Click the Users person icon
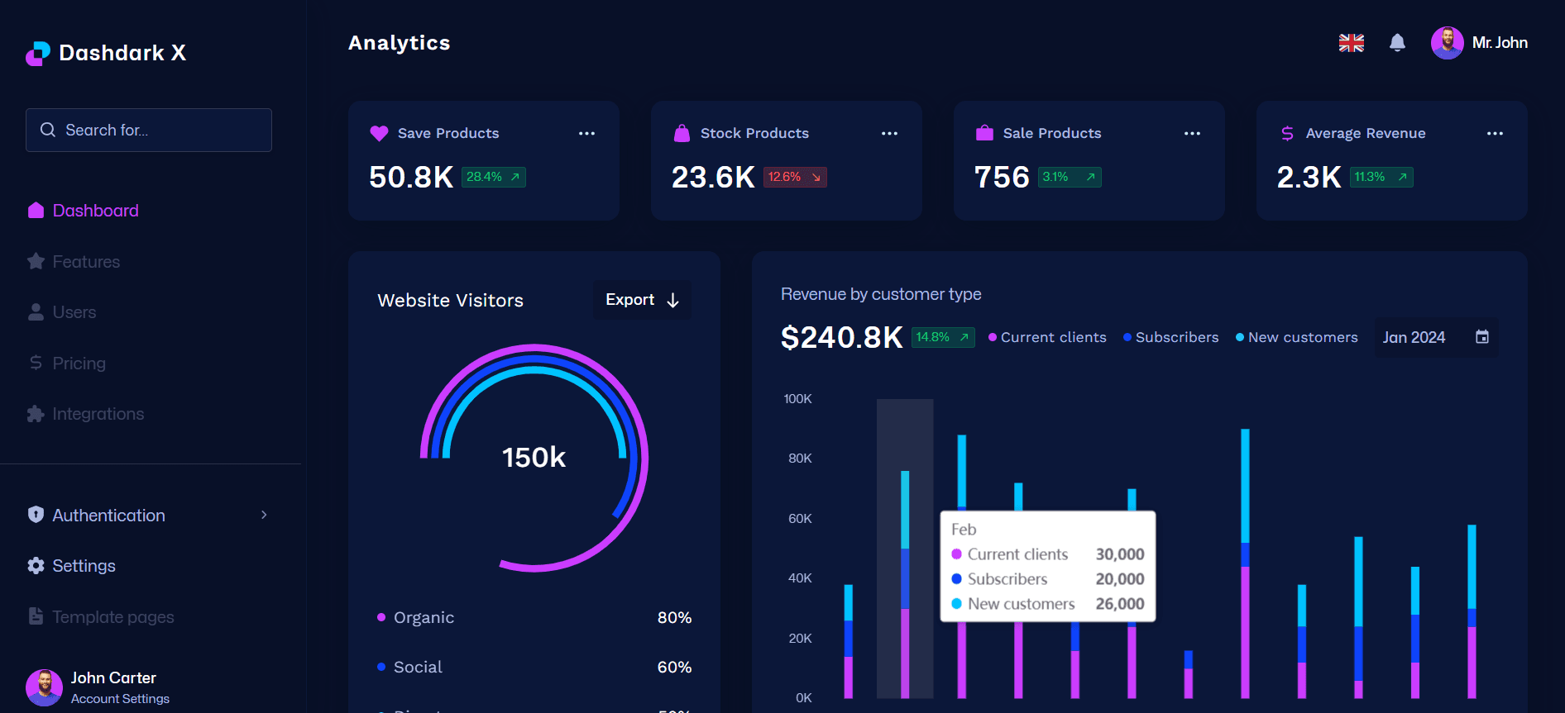 point(36,311)
